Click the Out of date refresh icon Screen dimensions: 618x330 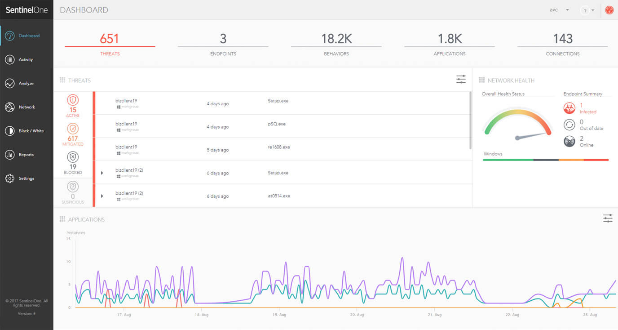coord(569,125)
